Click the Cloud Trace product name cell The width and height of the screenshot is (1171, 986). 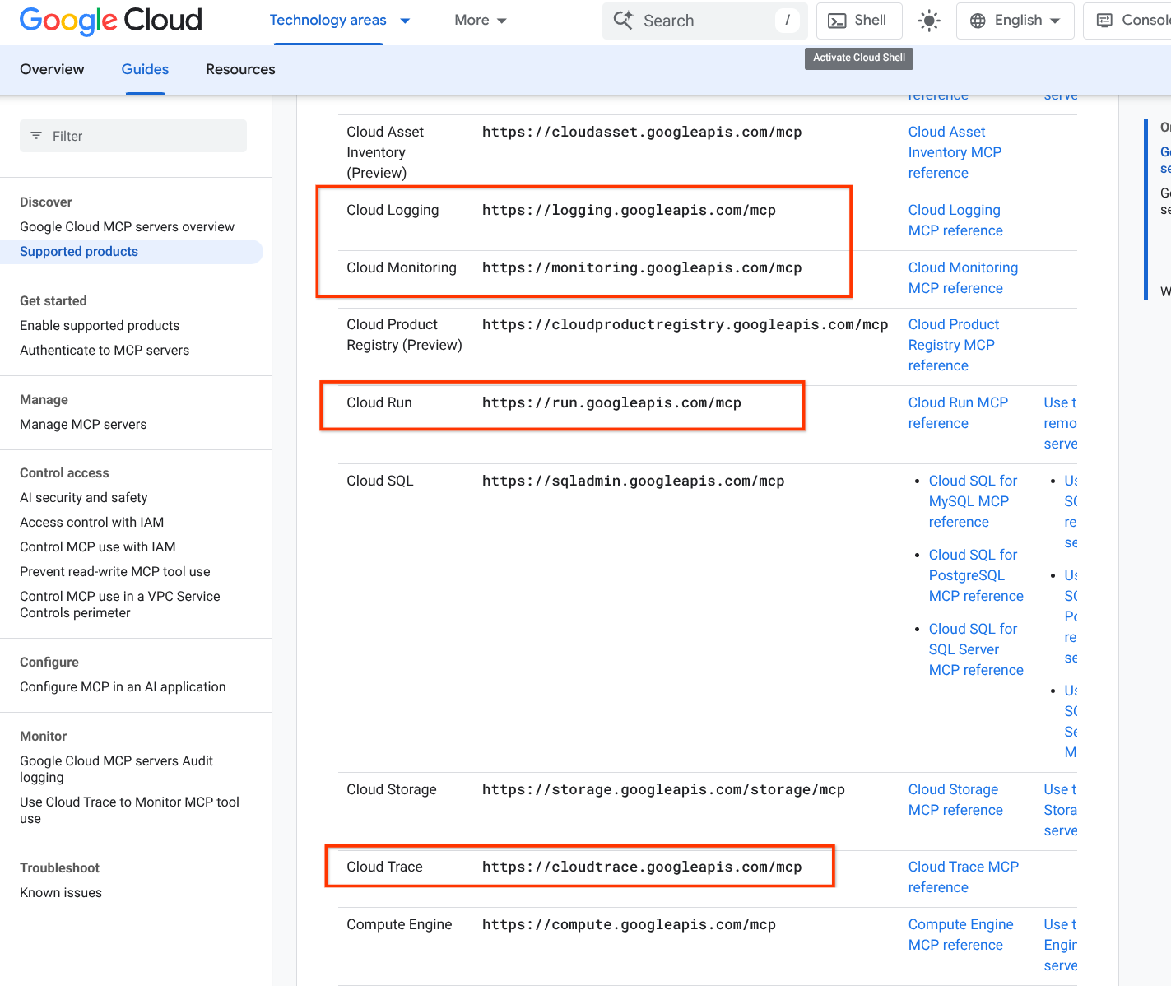384,867
